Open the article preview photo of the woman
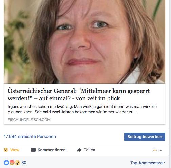The height and width of the screenshot is (168, 171). [x=84, y=42]
